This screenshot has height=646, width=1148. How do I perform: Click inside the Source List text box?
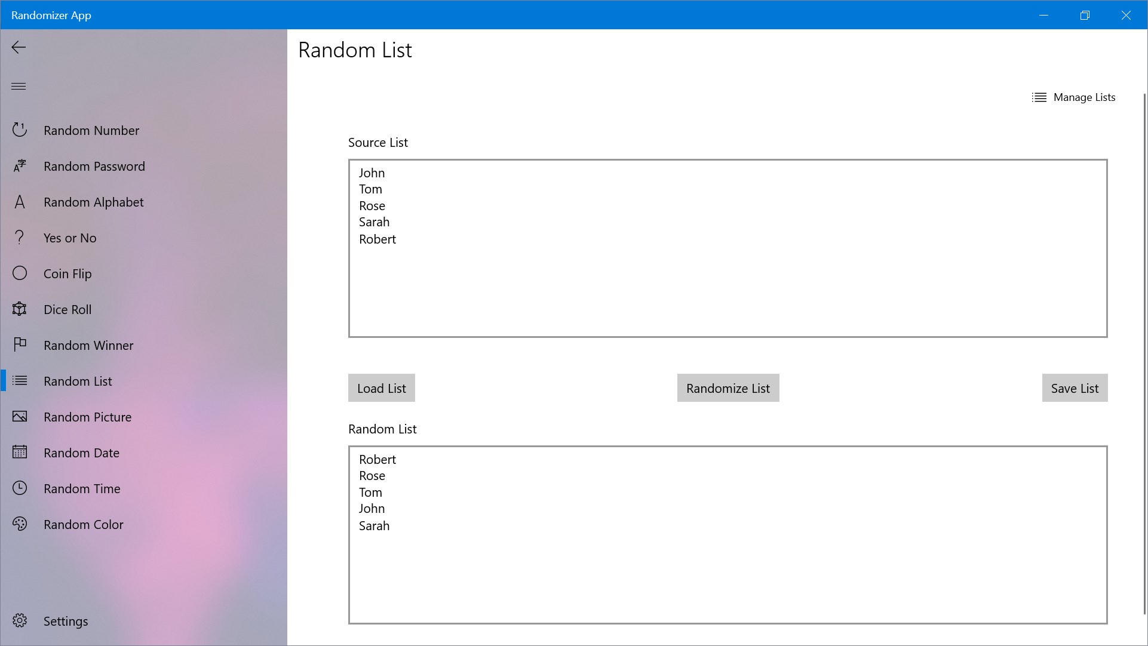[727, 287]
